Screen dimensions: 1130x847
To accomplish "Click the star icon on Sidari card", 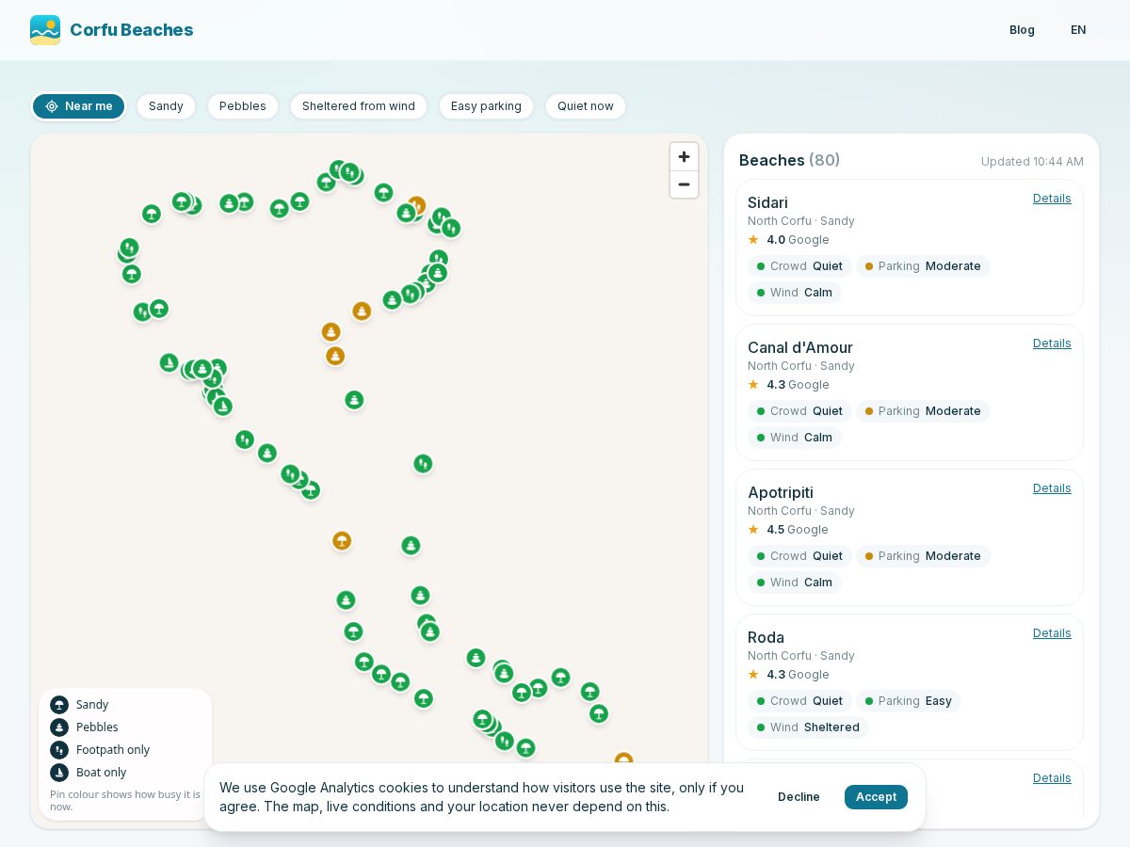I will (753, 240).
